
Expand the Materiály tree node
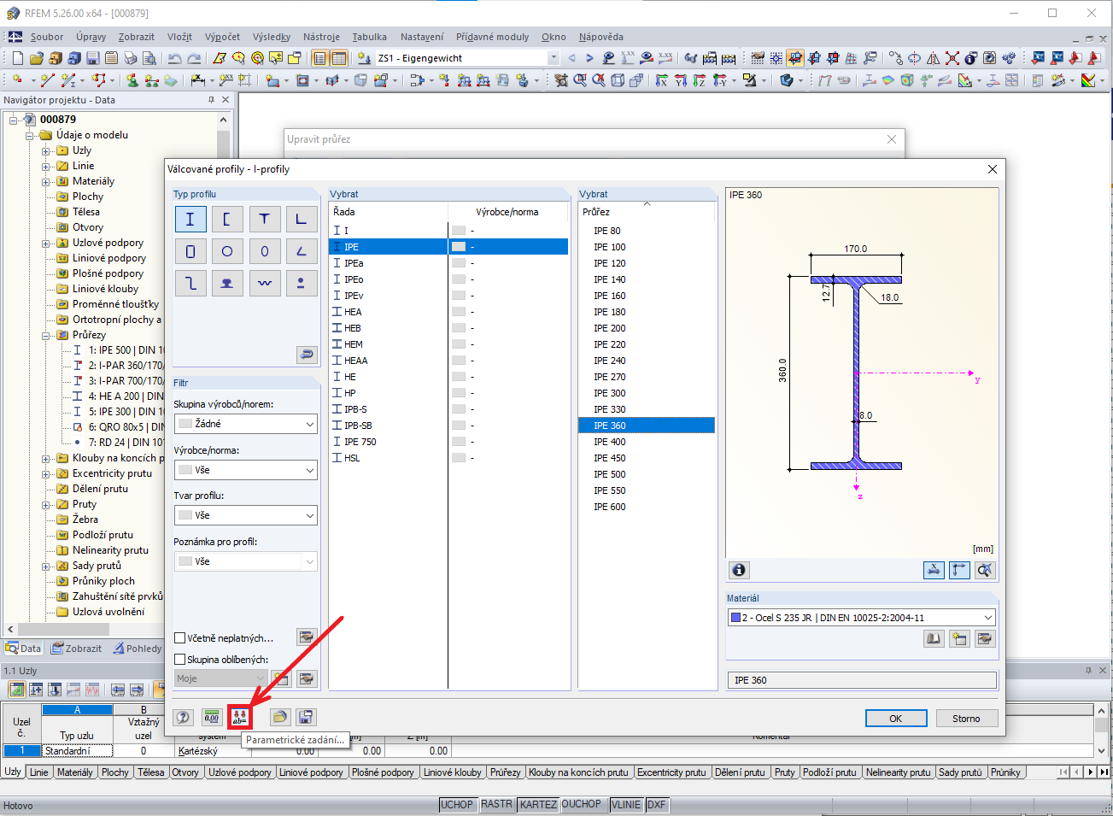(46, 182)
